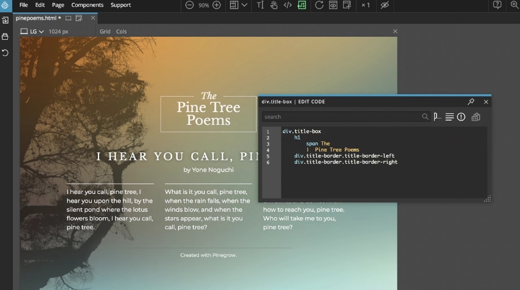Pin the Edit Code panel
The height and width of the screenshot is (290, 520).
click(471, 102)
